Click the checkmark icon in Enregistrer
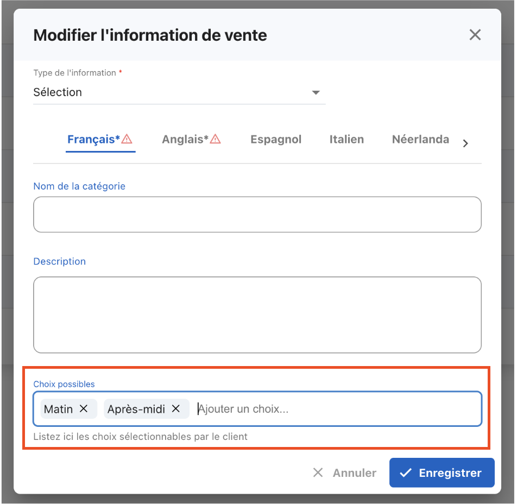 click(405, 473)
